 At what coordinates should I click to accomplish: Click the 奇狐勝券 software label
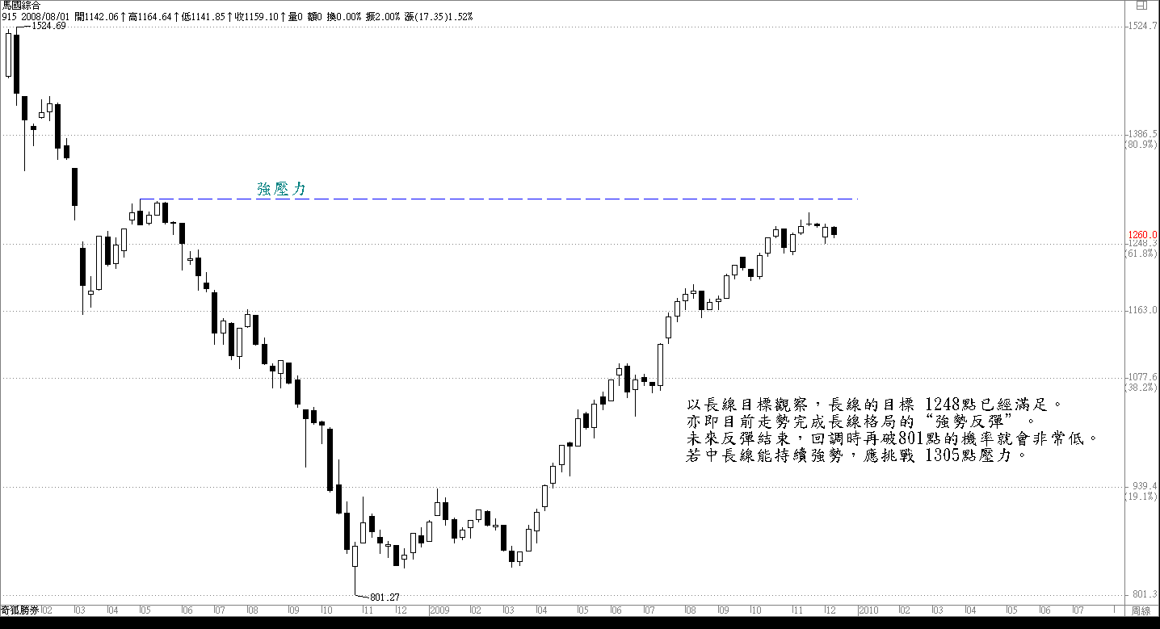(x=20, y=610)
